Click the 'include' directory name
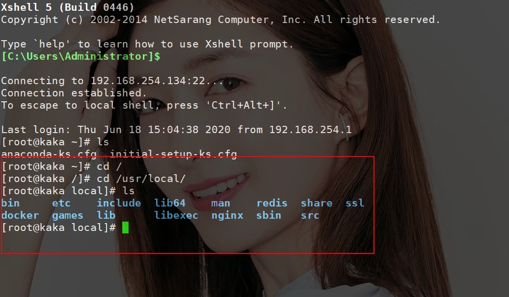Screen dimensions: 509x297 point(119,203)
